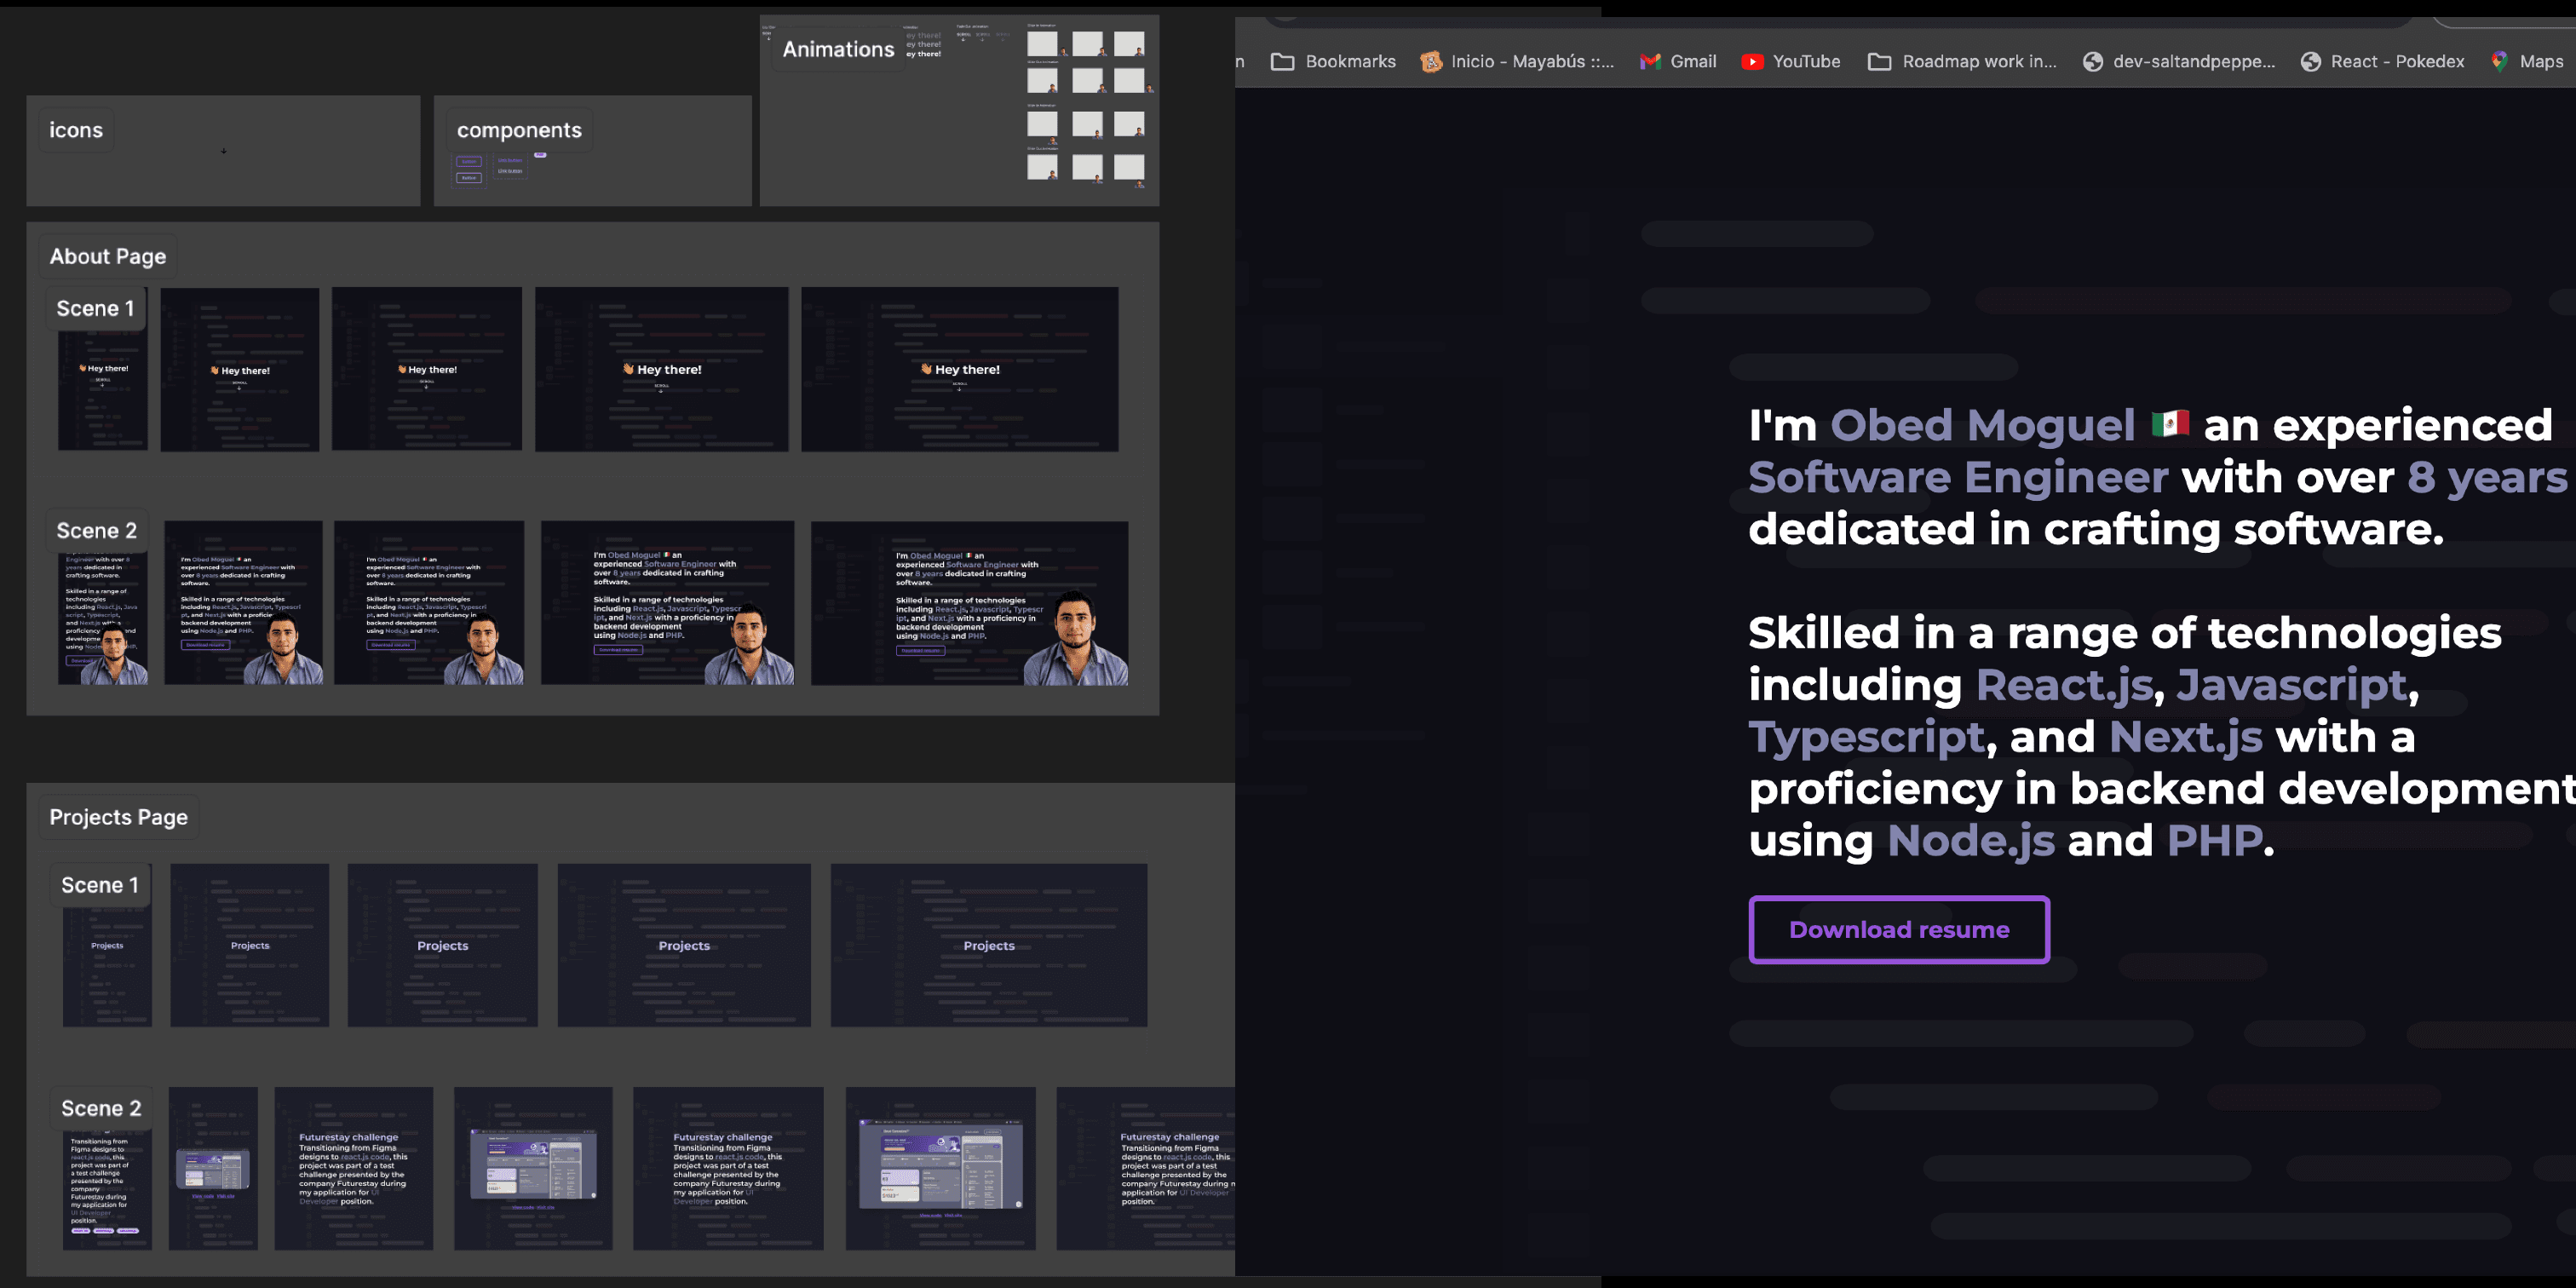Open the YouTube bookmark
The width and height of the screenshot is (2576, 1288).
coord(1790,61)
